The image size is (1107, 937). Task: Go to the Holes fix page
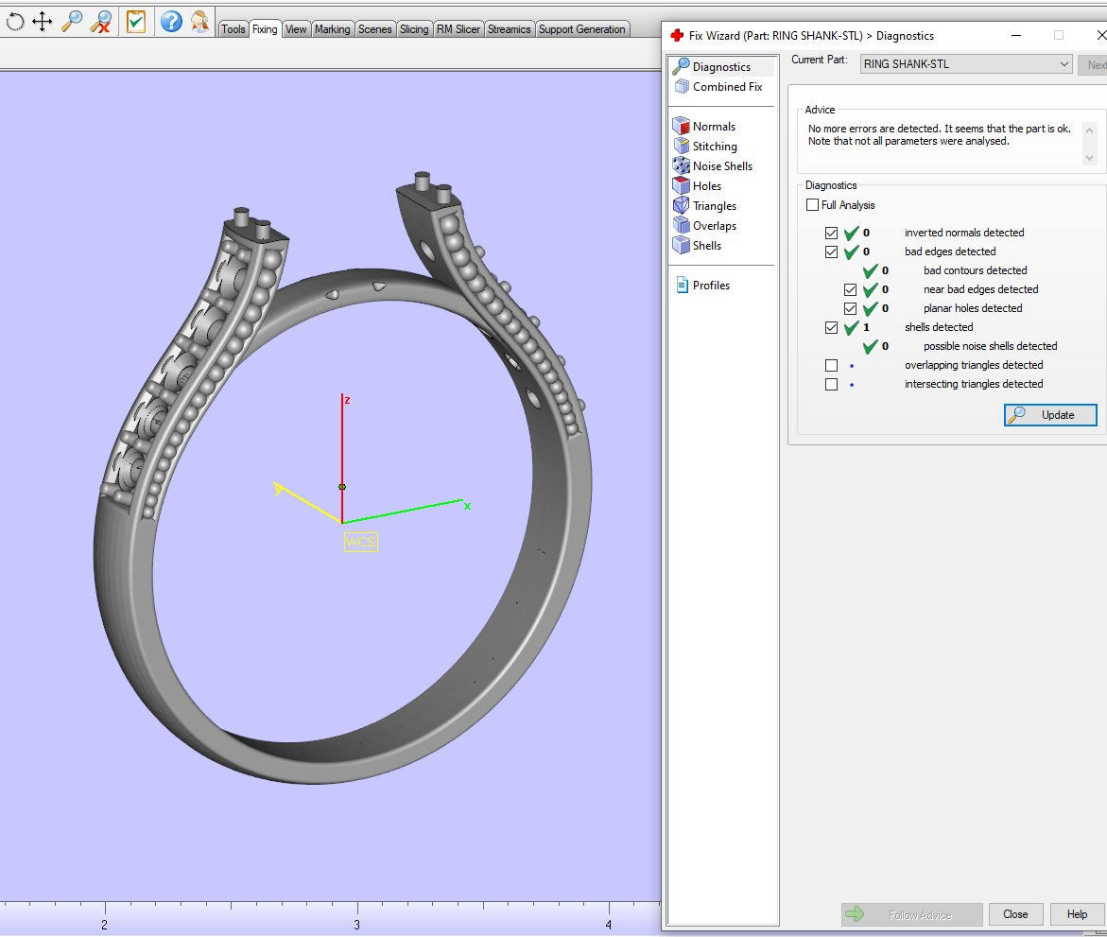[706, 186]
